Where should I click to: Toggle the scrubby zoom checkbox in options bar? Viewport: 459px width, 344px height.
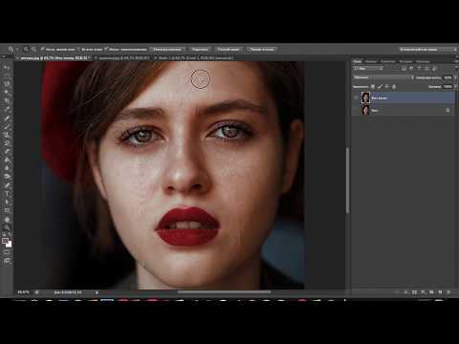tap(107, 50)
